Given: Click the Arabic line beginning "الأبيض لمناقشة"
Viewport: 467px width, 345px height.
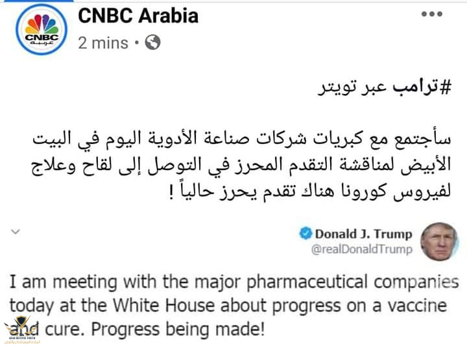Looking at the screenshot, I should tap(241, 165).
